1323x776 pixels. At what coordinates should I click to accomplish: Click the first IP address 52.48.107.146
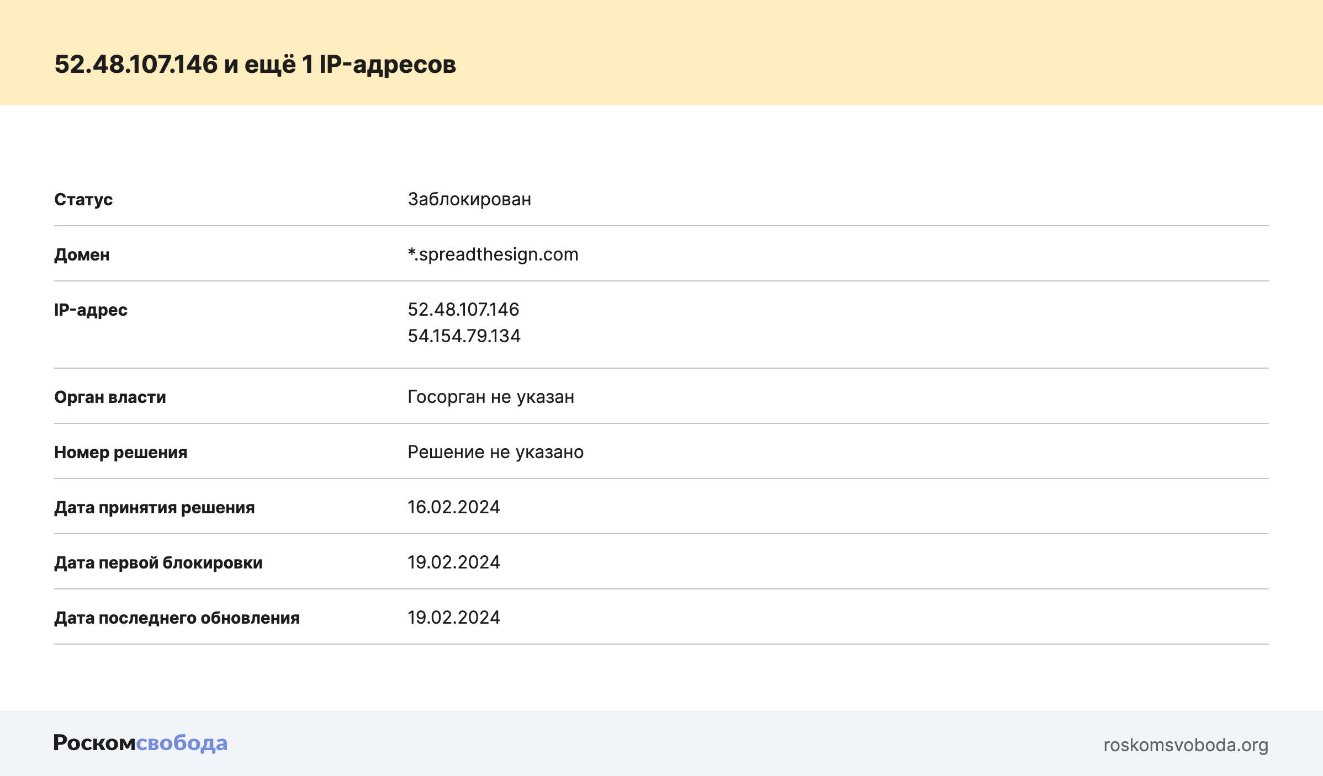click(x=463, y=310)
